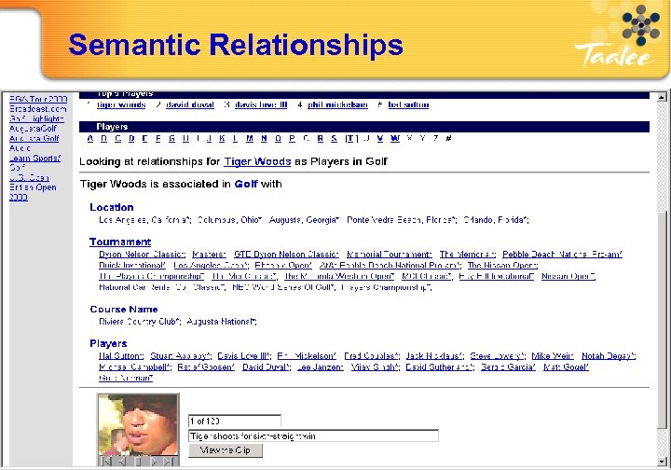Open Vijay Singh player link
Viewport: 671px width, 470px height.
[376, 367]
